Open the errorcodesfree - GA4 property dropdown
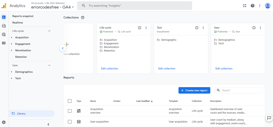Viewport: 273px width, 127px height. coord(53,7)
